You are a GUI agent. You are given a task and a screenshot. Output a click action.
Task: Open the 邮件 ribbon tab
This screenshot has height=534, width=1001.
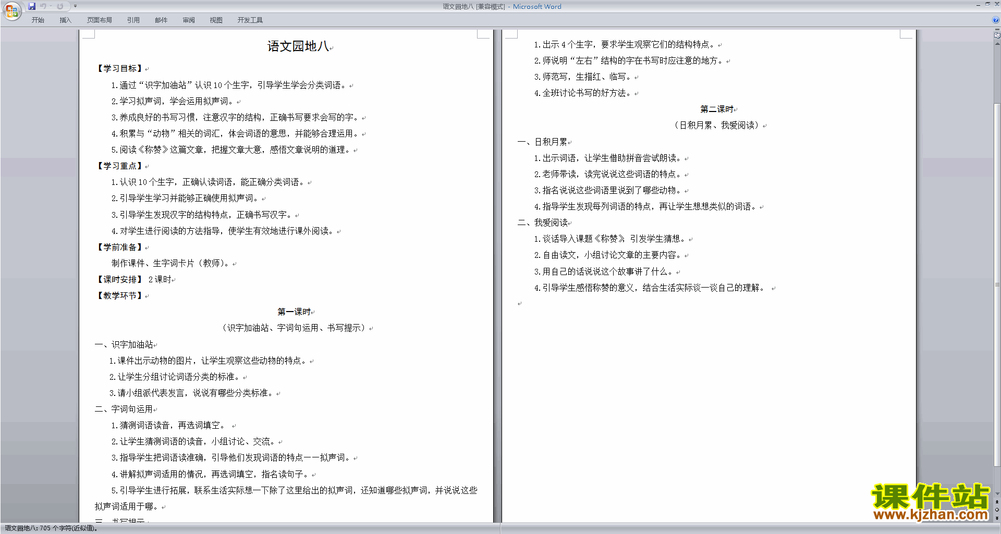[161, 20]
